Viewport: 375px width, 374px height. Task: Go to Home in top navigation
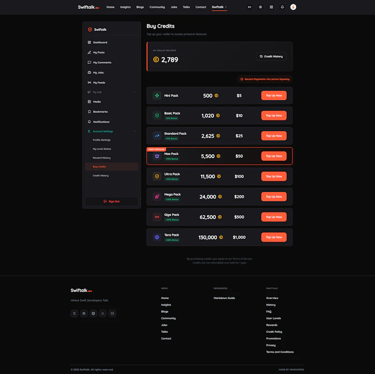coord(110,7)
